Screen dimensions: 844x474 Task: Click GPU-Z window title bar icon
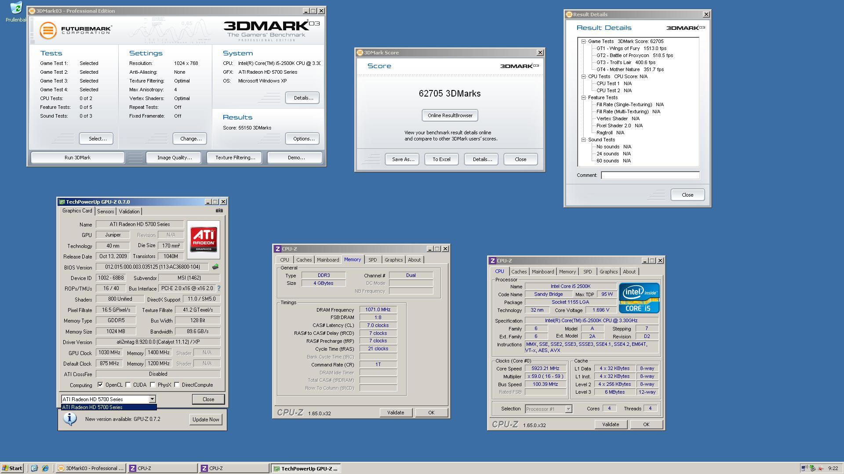pyautogui.click(x=62, y=202)
